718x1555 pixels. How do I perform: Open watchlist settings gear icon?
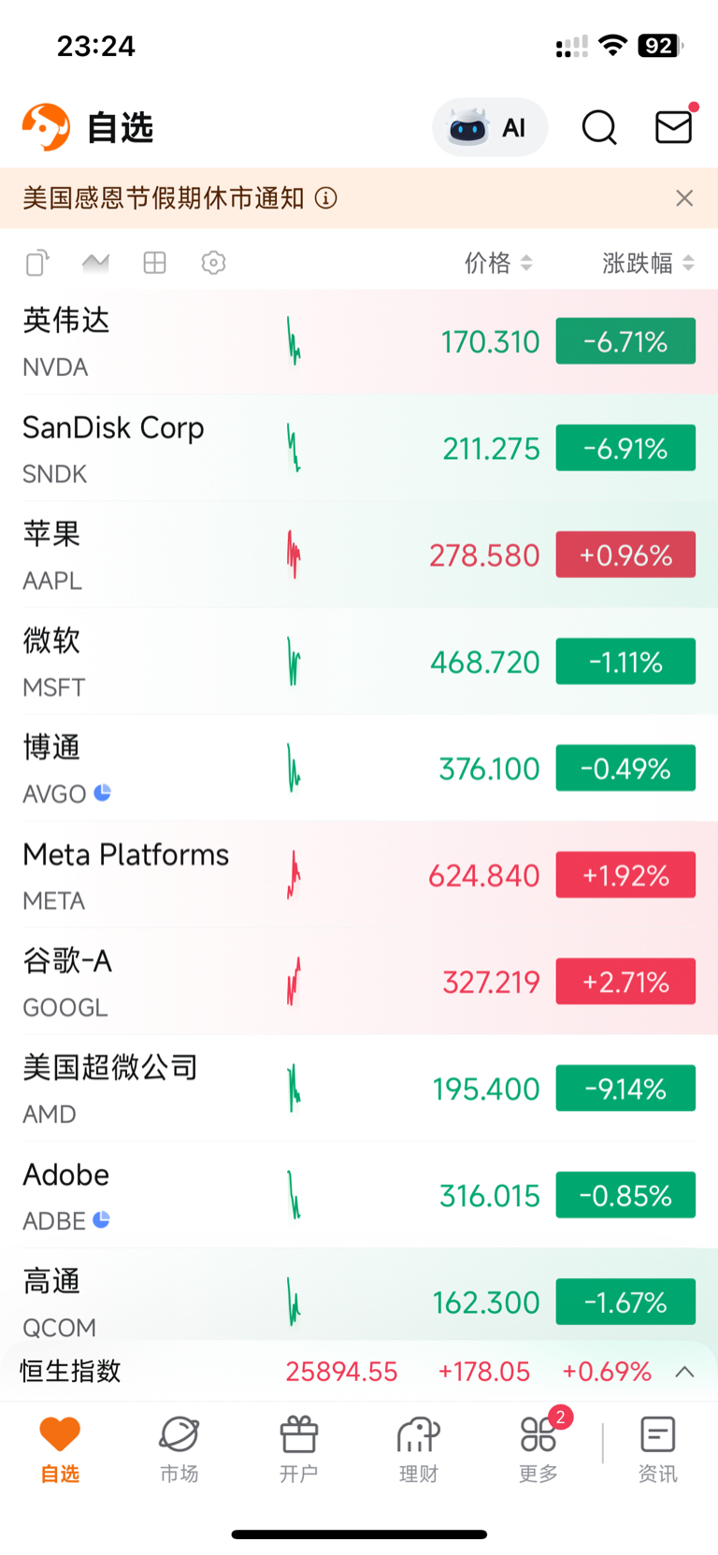(213, 263)
